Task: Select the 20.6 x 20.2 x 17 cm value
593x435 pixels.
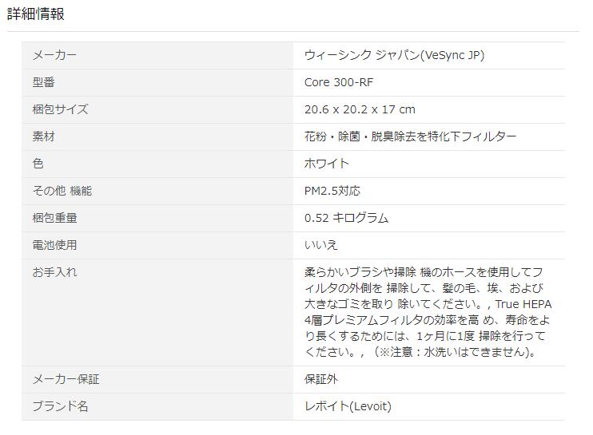Action: click(360, 109)
